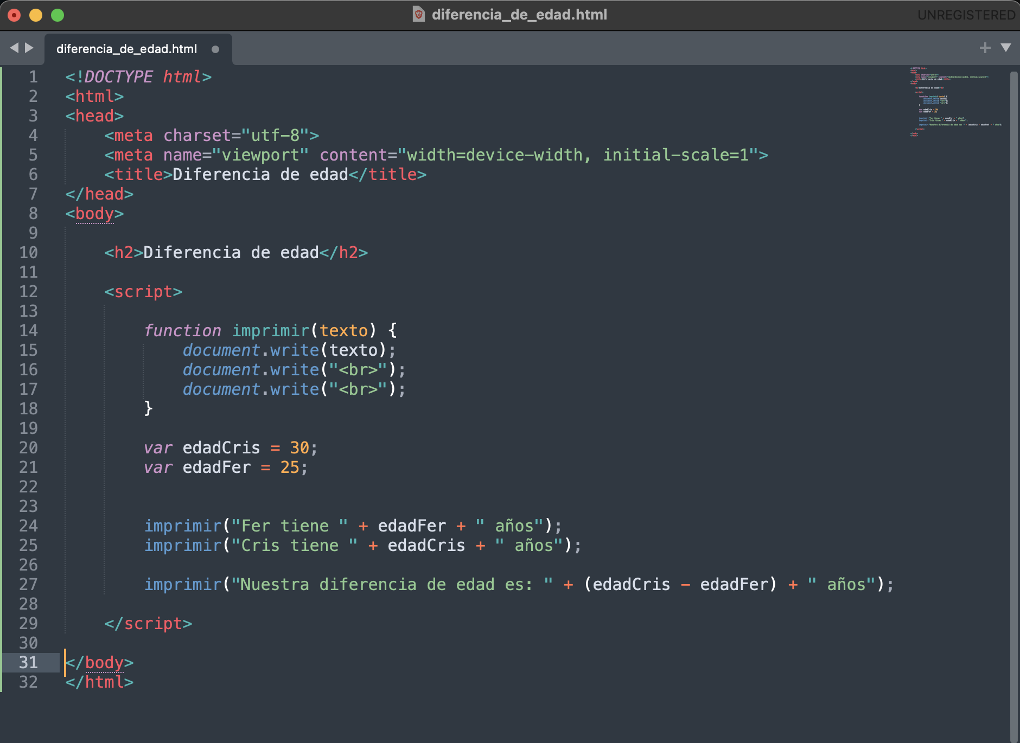Click the forward navigation arrow in tab bar
The height and width of the screenshot is (743, 1020).
click(29, 48)
